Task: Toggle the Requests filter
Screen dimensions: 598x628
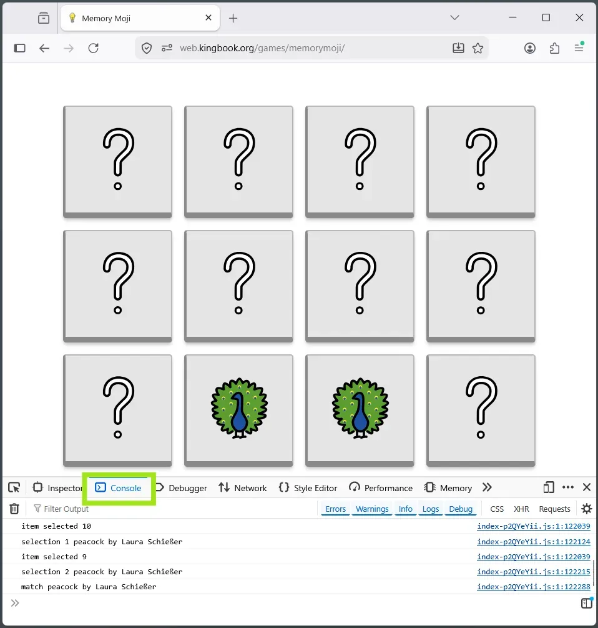Action: click(x=554, y=509)
